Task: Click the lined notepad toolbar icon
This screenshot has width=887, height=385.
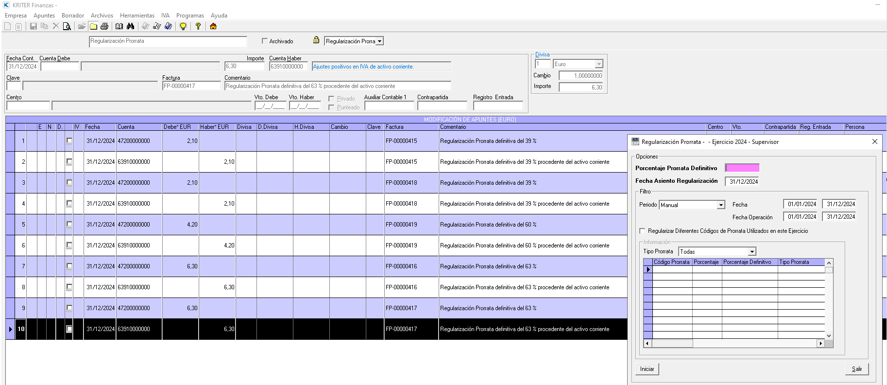Action: (18, 26)
